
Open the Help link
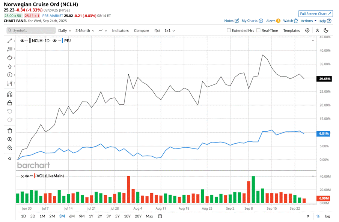[x=325, y=21]
